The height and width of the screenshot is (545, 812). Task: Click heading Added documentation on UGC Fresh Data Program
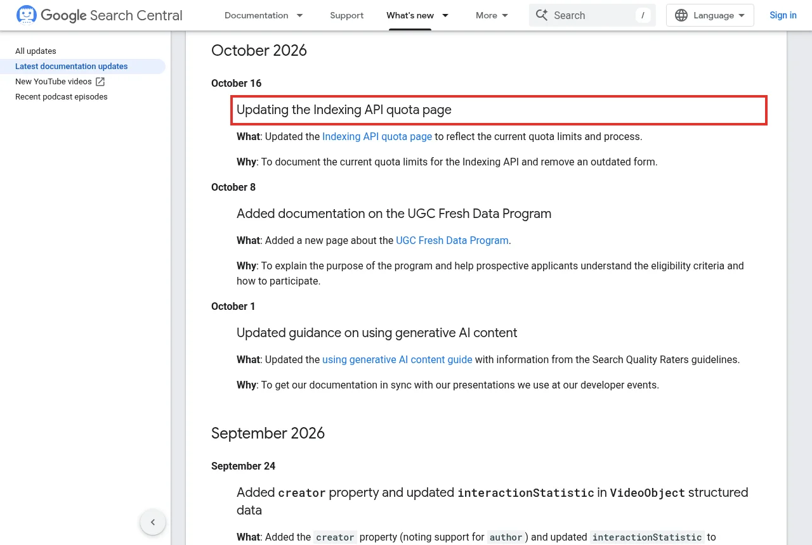394,214
